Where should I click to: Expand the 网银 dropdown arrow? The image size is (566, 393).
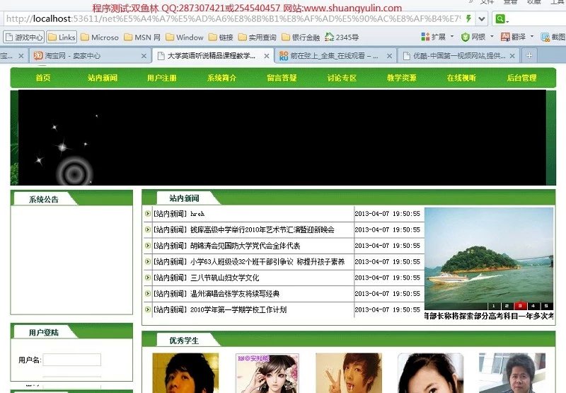click(492, 37)
